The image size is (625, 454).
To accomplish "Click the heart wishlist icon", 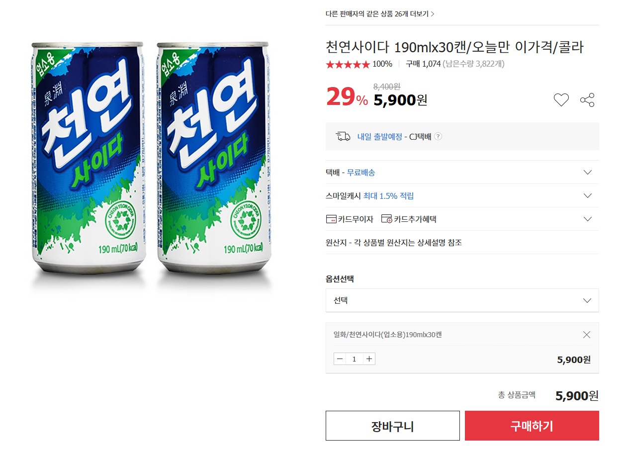I will pos(561,100).
